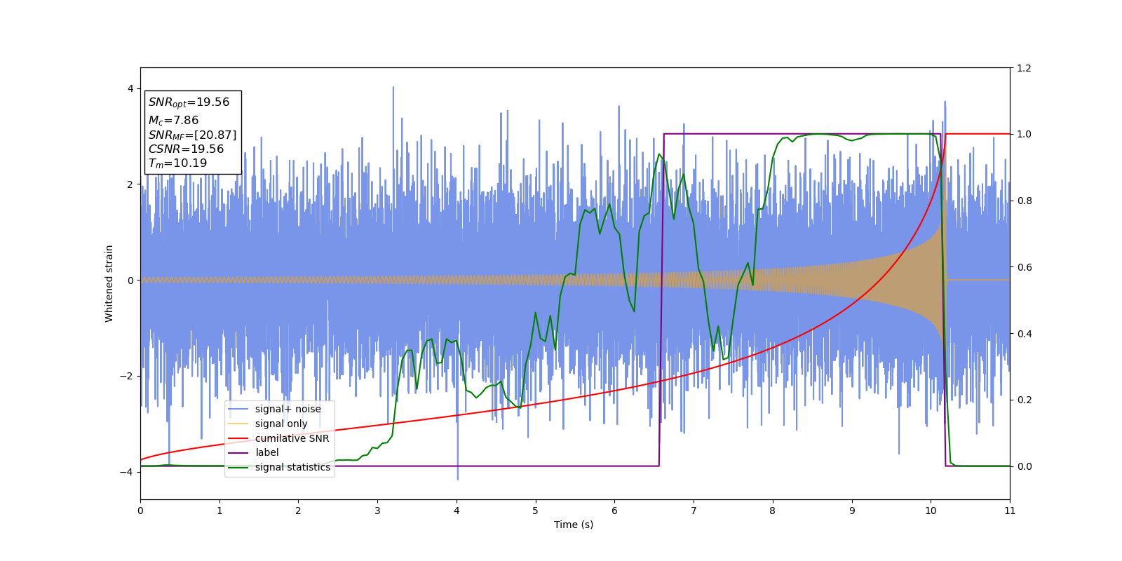Click the 'Whitened strain' y-axis label
Screen dimensions: 1122x561
click(x=109, y=283)
